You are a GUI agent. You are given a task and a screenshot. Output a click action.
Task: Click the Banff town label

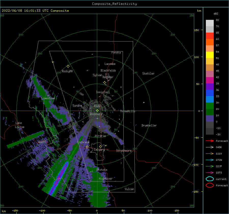coord(42,142)
